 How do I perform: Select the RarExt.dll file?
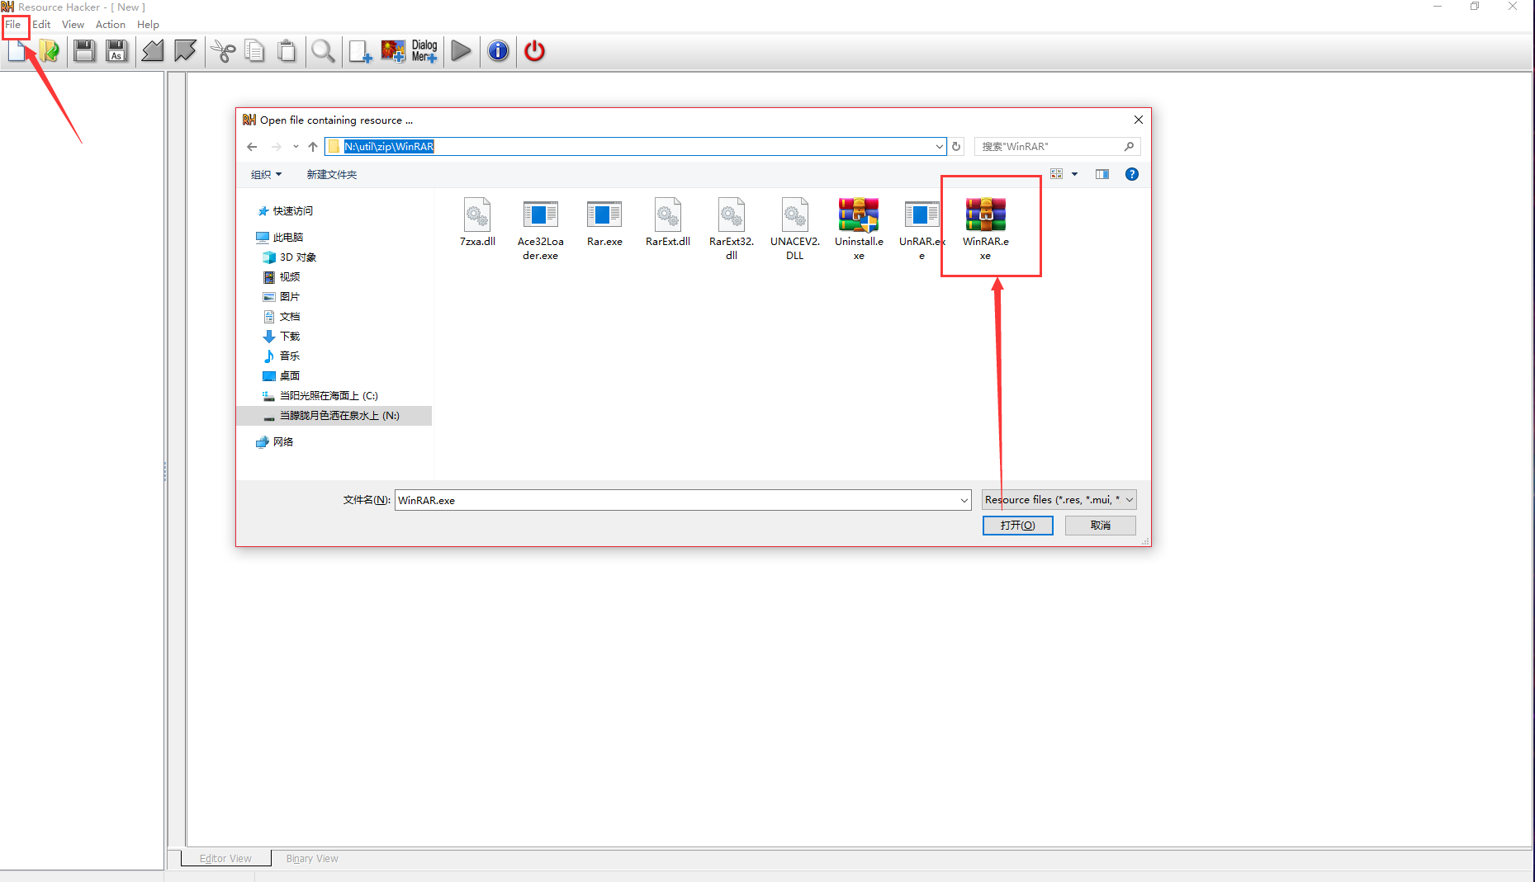tap(668, 223)
